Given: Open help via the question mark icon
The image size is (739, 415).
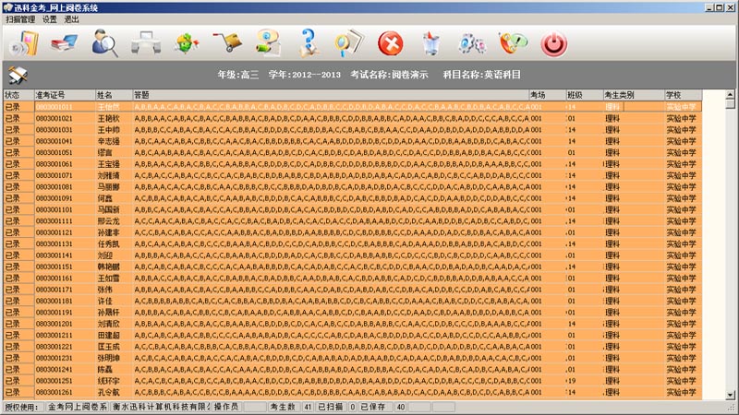Looking at the screenshot, I should (309, 43).
